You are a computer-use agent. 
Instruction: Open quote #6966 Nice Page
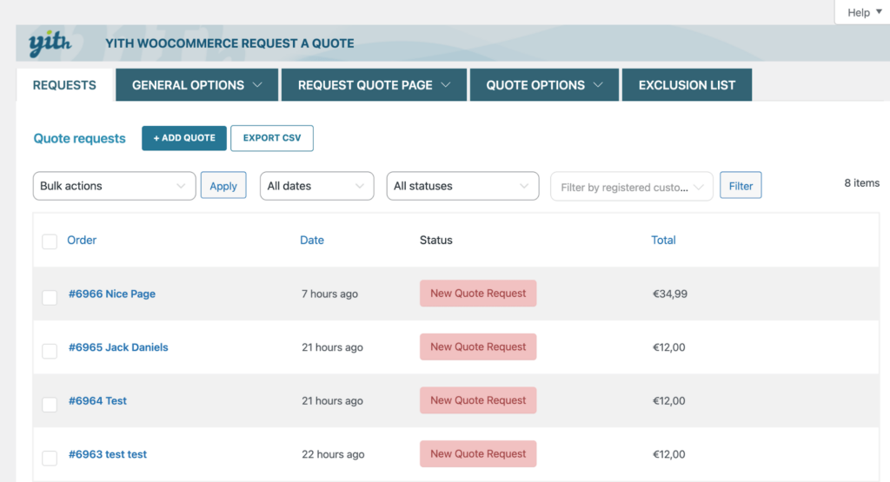(112, 294)
